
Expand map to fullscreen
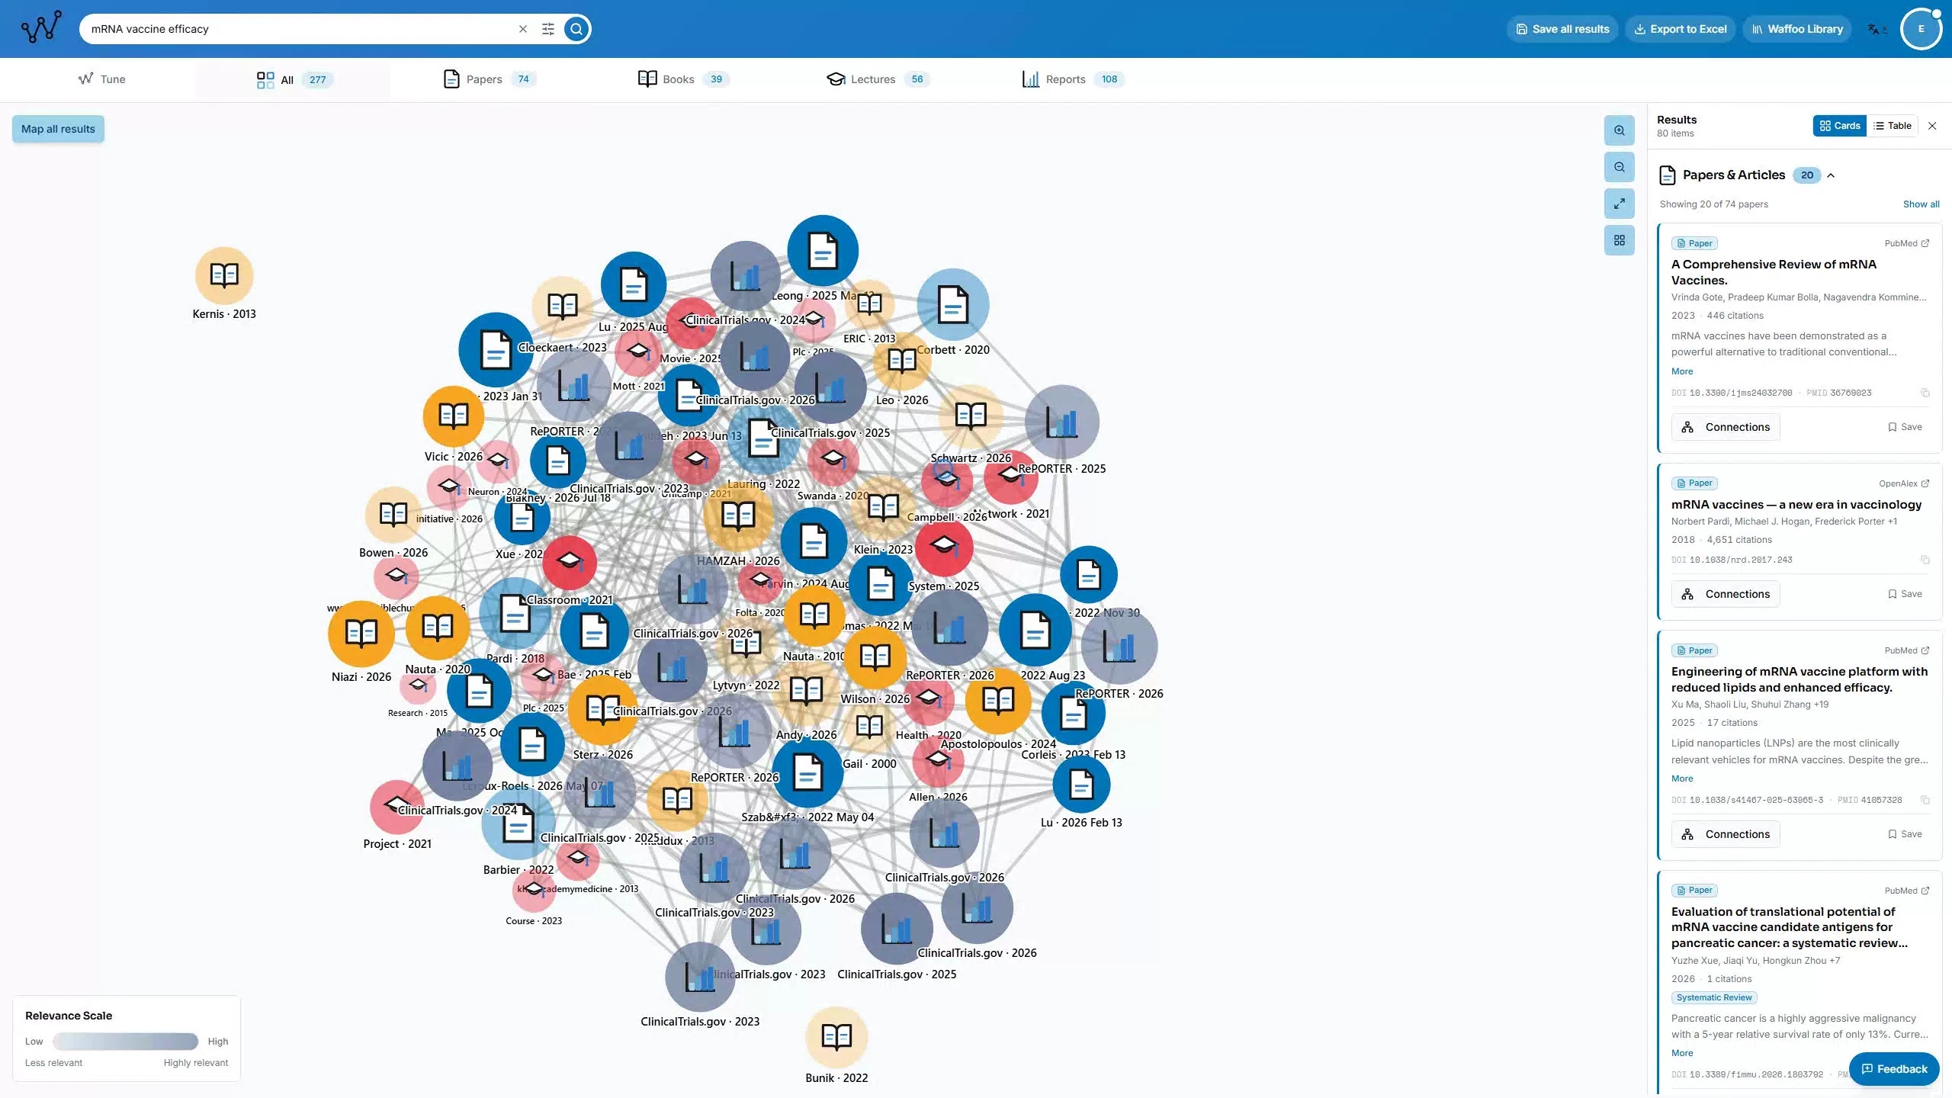(1620, 204)
